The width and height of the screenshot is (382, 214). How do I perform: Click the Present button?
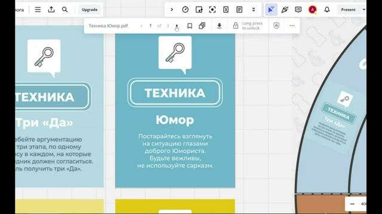pyautogui.click(x=348, y=10)
